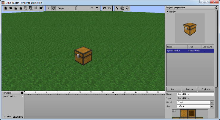Jump to frame 50 on the timeline ruler
This screenshot has height=120, width=220.
pyautogui.click(x=136, y=93)
